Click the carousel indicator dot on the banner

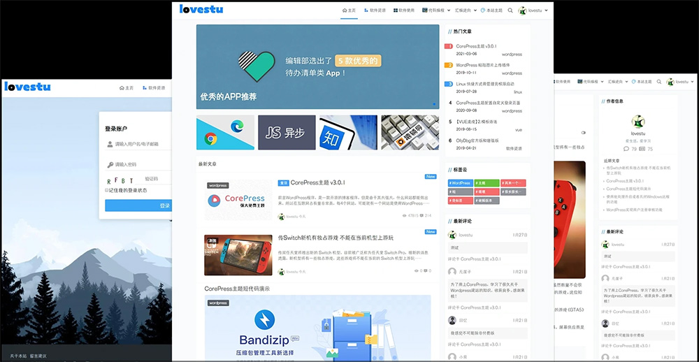(433, 105)
